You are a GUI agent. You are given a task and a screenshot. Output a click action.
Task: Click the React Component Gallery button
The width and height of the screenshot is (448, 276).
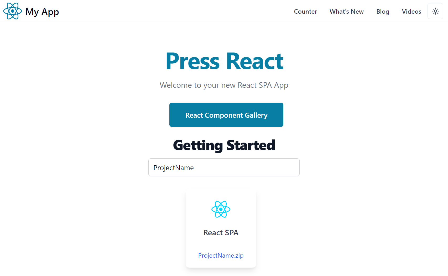click(x=226, y=115)
